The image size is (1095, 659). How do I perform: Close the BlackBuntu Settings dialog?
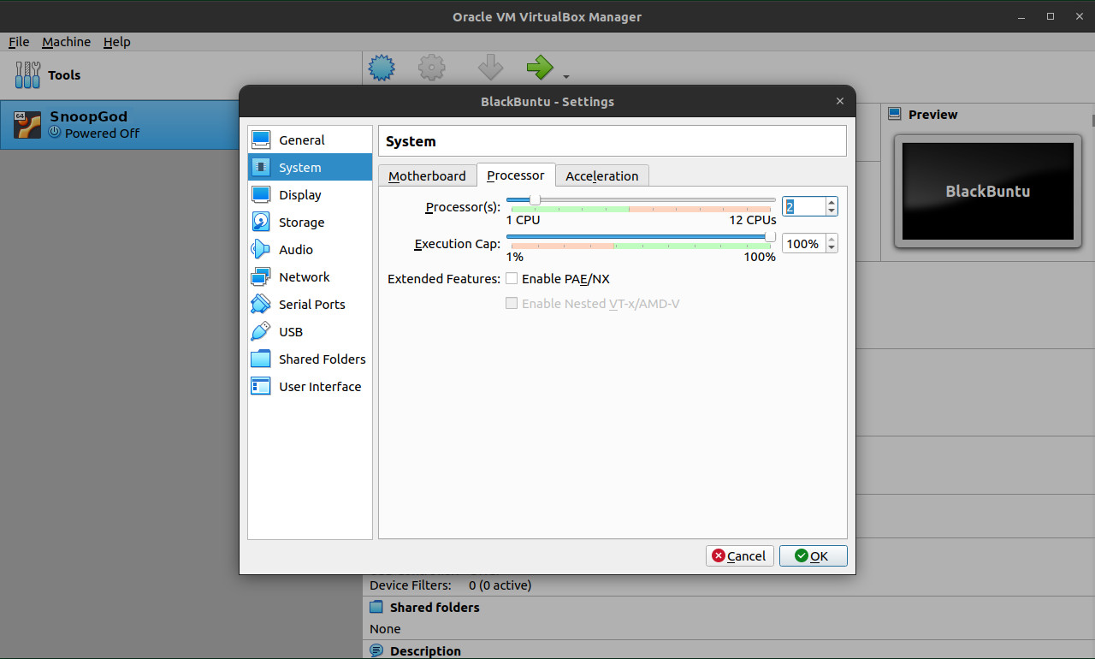(839, 101)
